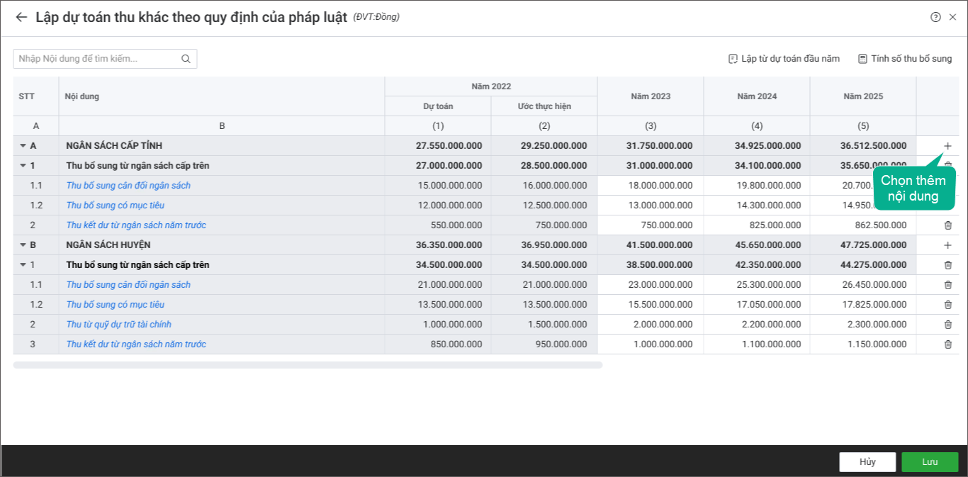Collapse row 1 under Ngân sách huyện
The height and width of the screenshot is (477, 968).
click(23, 265)
